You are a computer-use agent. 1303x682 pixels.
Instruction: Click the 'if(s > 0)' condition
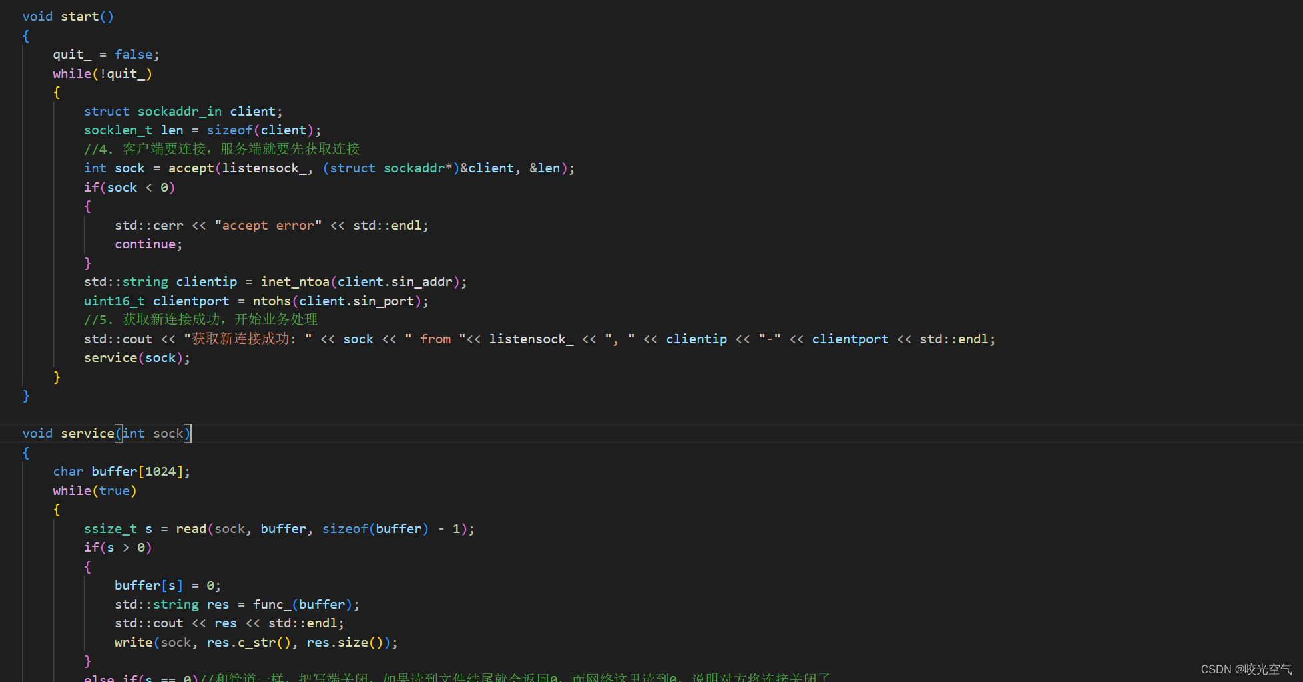(119, 548)
